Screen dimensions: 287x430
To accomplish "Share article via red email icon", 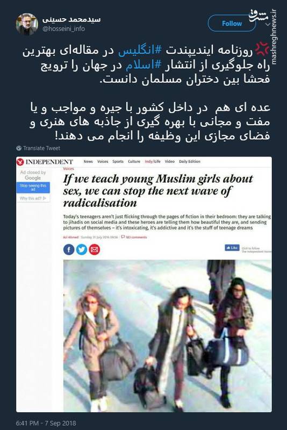I will click(x=94, y=249).
